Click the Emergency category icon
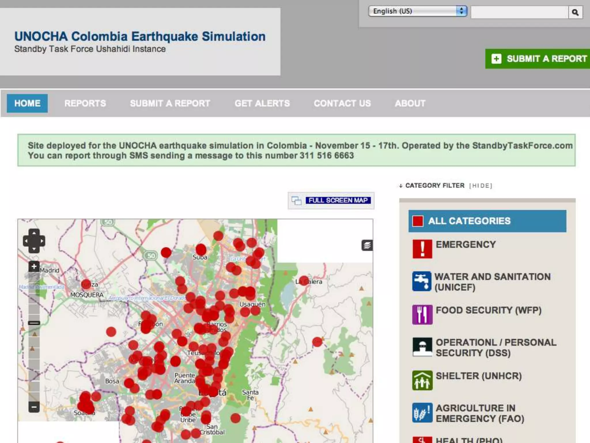This screenshot has height=443, width=590. [x=422, y=249]
